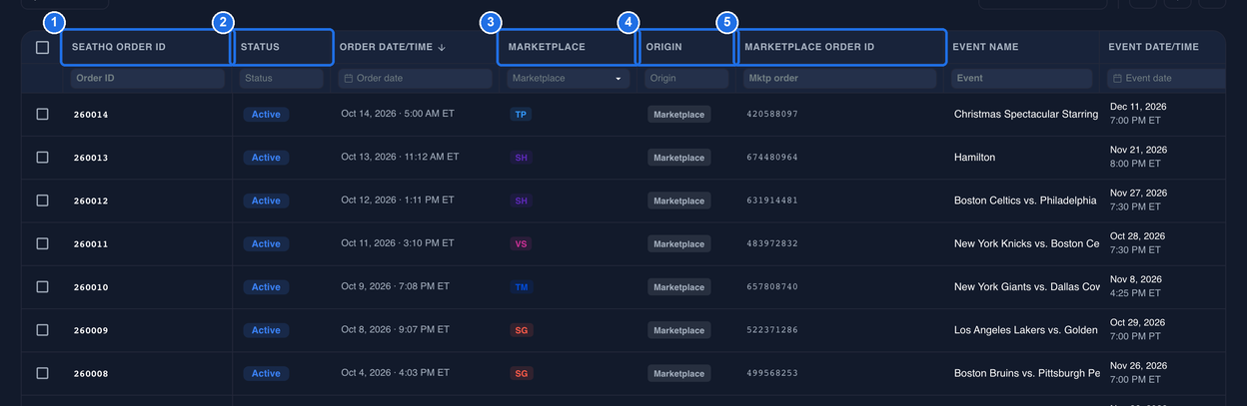Focus the Origin filter field

pos(686,78)
